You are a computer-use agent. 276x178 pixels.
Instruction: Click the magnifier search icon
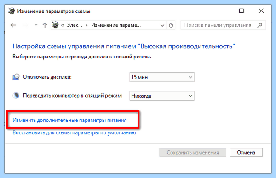tap(260, 25)
